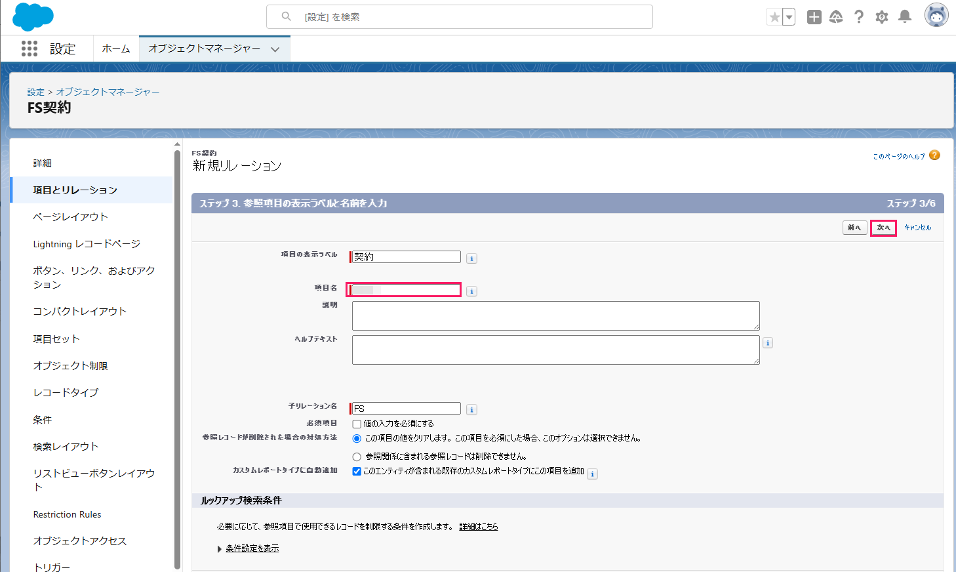
Task: Follow the オブジェクトマネージャー breadcrumb link
Action: click(108, 92)
